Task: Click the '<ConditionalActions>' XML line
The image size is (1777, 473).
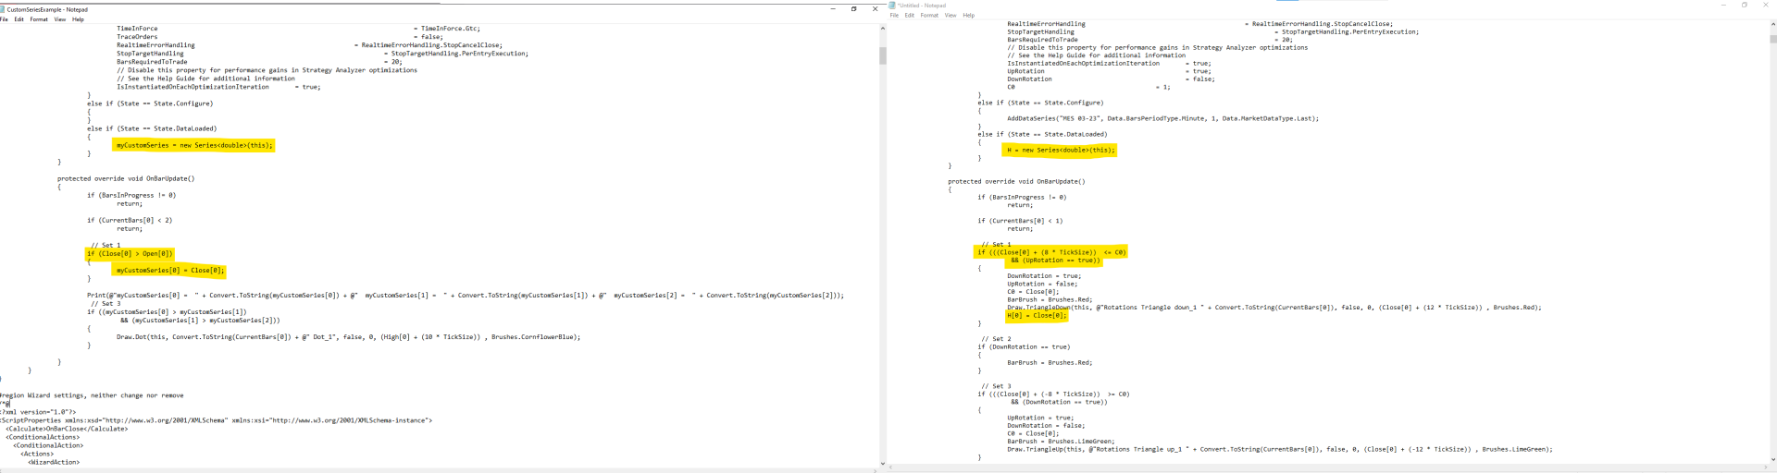Action: click(x=43, y=437)
